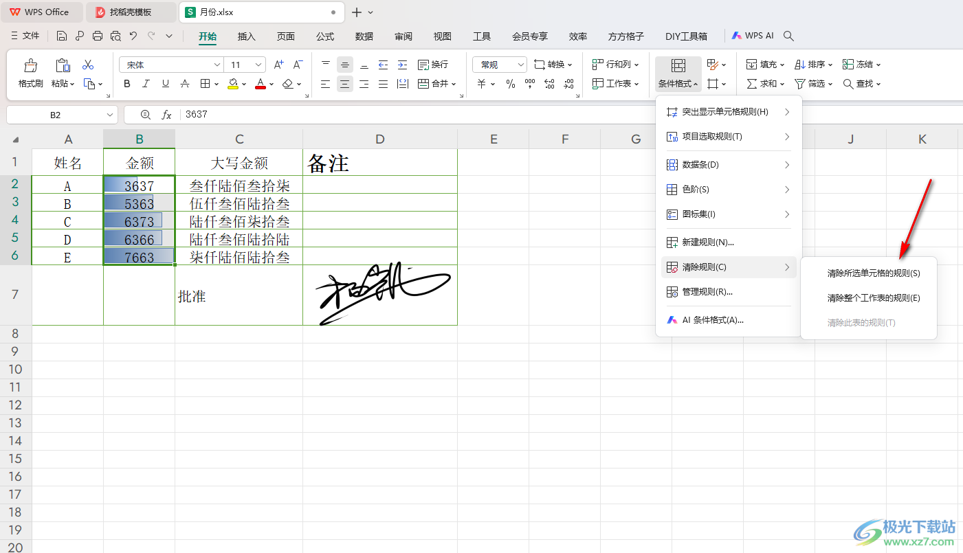The height and width of the screenshot is (553, 963).
Task: Click the increase indent icon
Action: pyautogui.click(x=403, y=65)
